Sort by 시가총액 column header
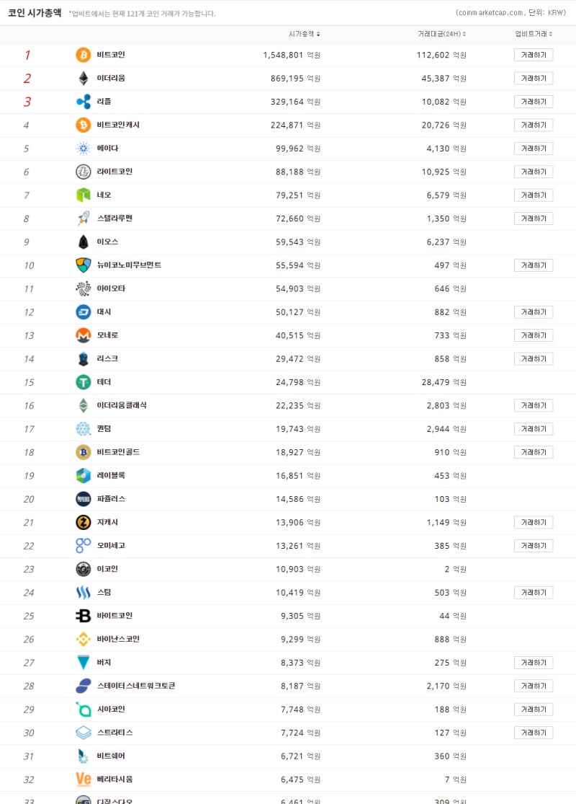576x804 pixels. 305,34
